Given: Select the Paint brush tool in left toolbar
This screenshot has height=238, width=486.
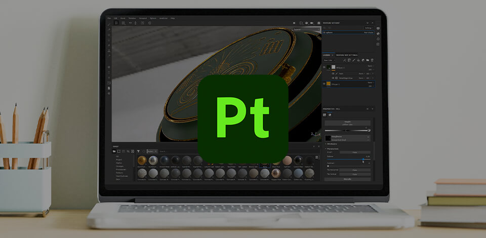Looking at the screenshot, I should (109, 24).
